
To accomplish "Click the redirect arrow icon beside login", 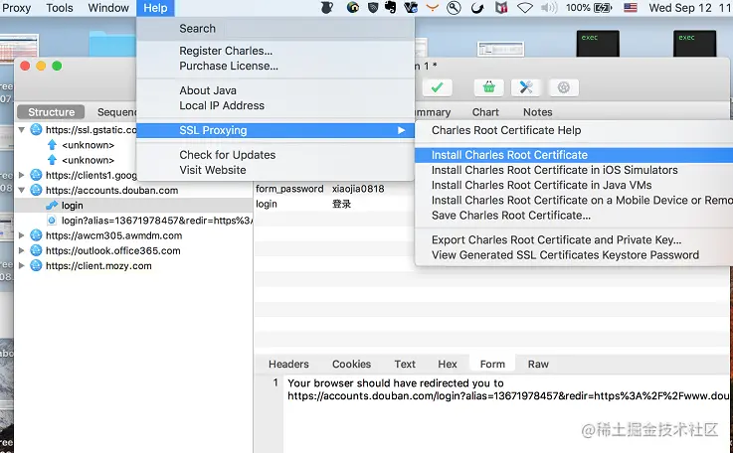I will (52, 205).
